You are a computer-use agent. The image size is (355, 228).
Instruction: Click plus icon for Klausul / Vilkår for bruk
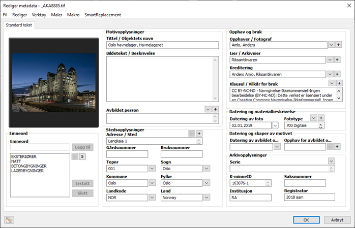pyautogui.click(x=339, y=83)
